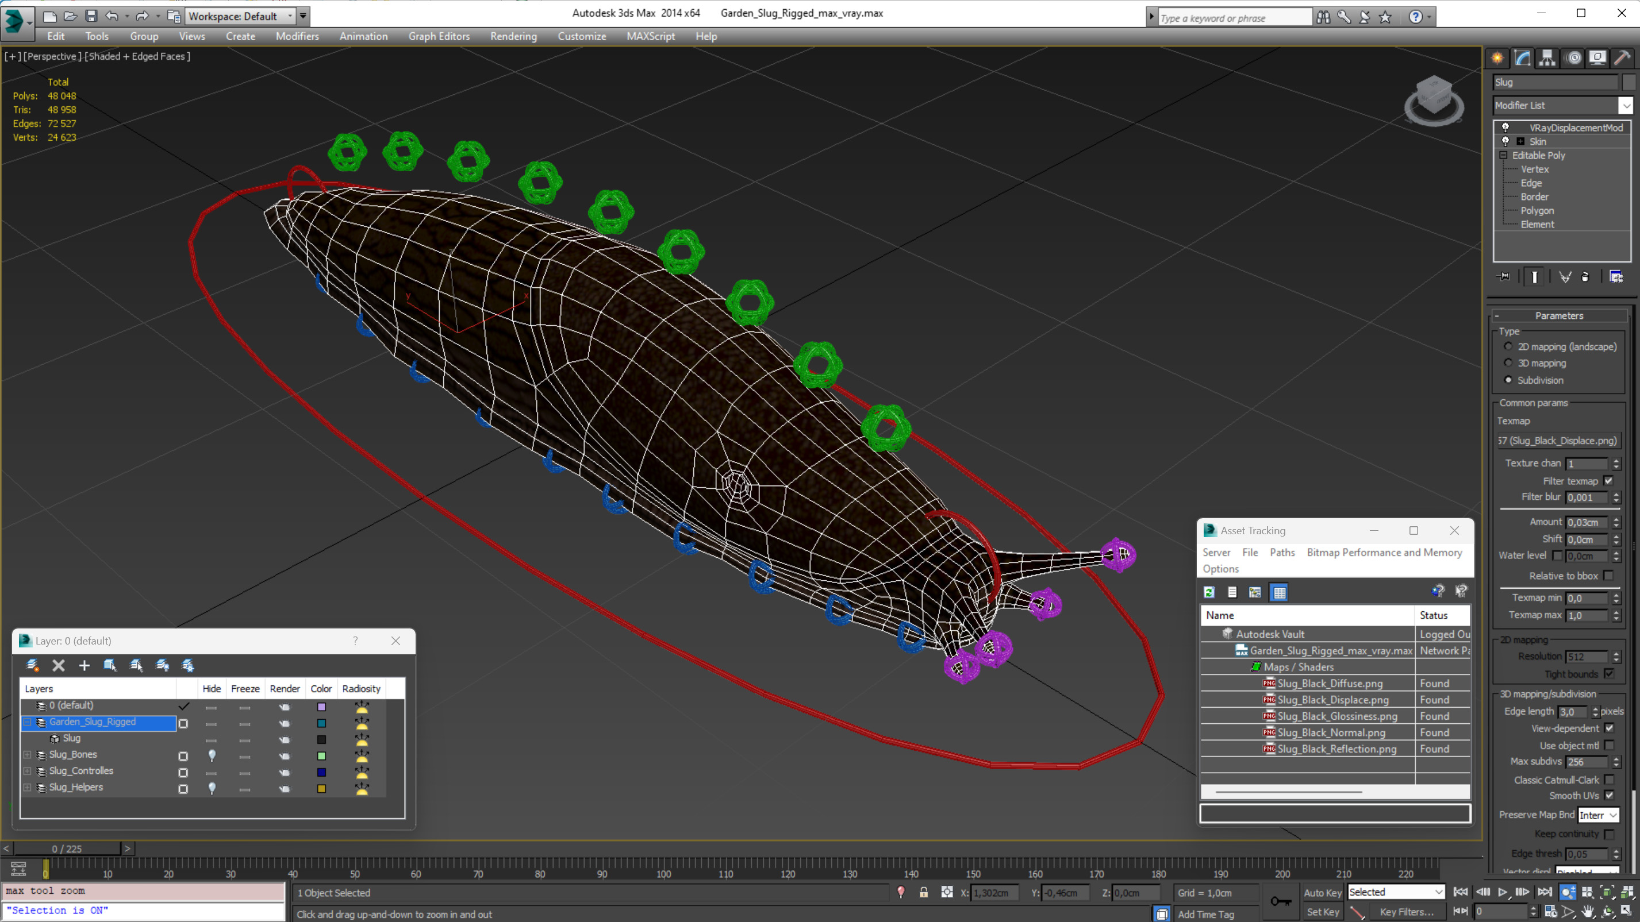Screen dimensions: 1640x922
Task: Click the Editable Poly modifier icon
Action: [x=1504, y=154]
